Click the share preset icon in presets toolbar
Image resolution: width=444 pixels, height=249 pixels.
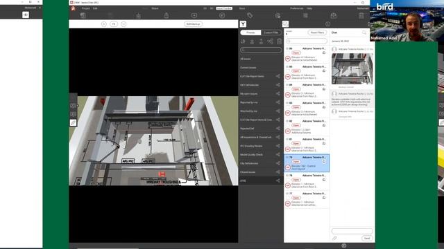click(270, 41)
